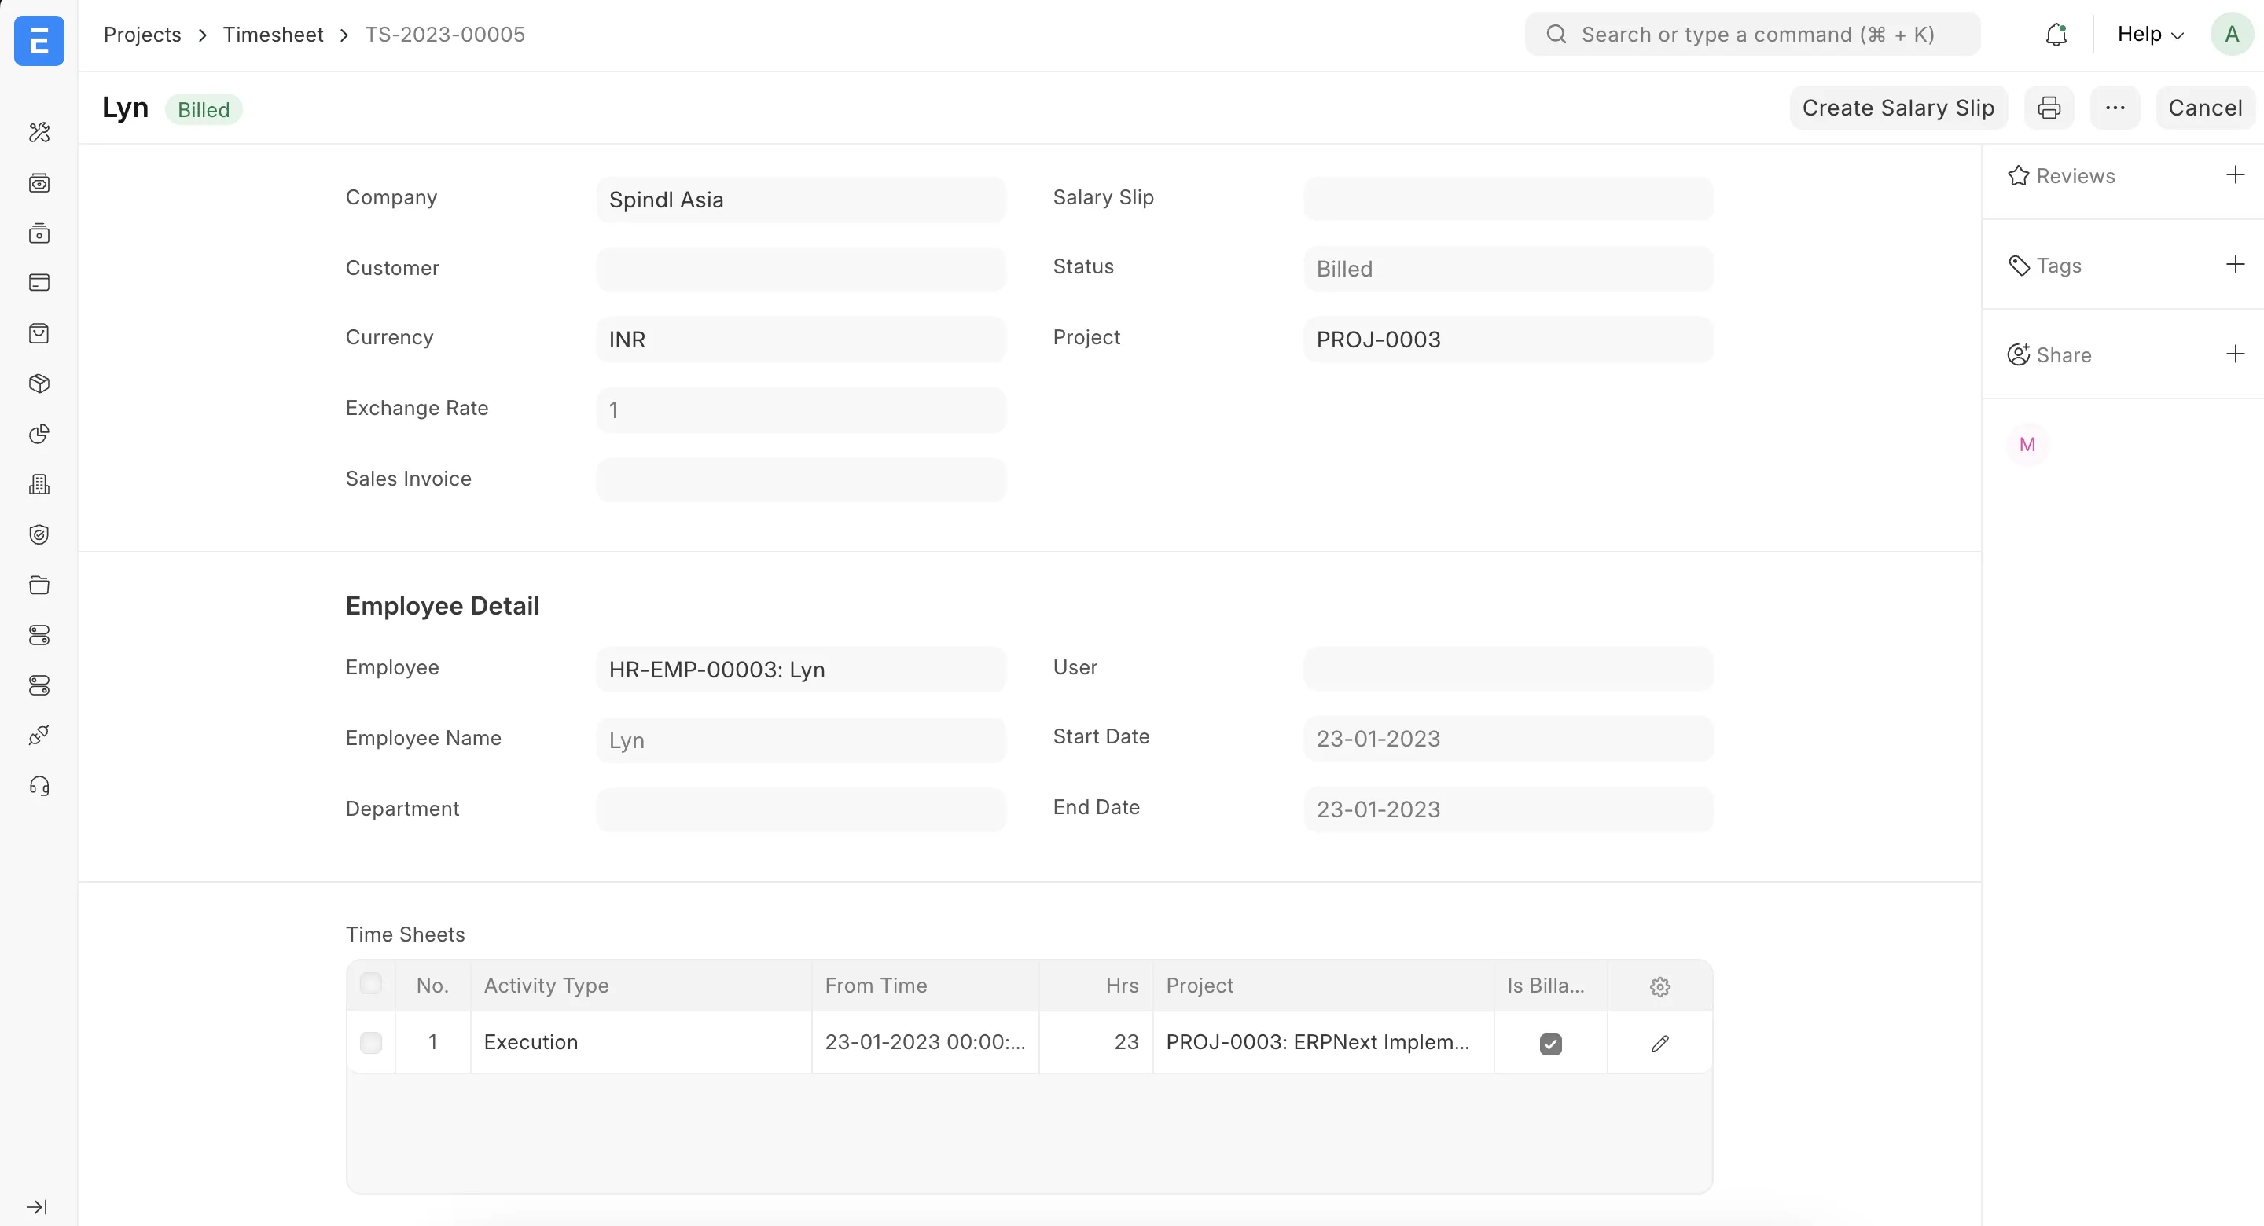Click the ERPNext home logo
The width and height of the screenshot is (2264, 1226).
tap(39, 40)
